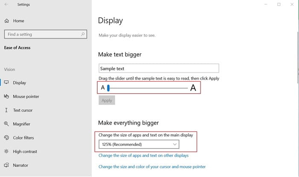Image resolution: width=299 pixels, height=177 pixels.
Task: Click the Display page title
Action: [x=110, y=20]
